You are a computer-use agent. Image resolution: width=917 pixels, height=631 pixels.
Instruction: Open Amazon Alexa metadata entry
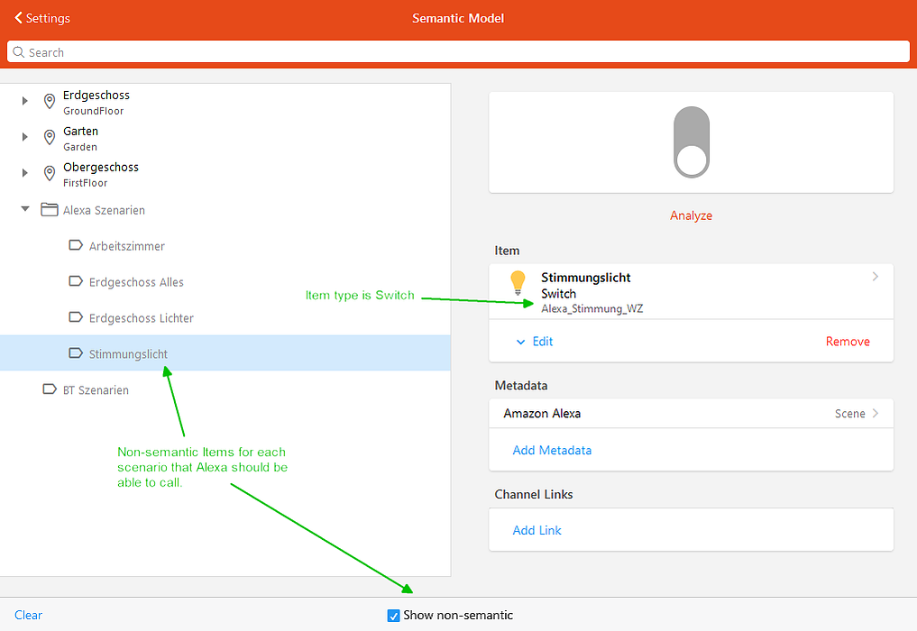(691, 414)
